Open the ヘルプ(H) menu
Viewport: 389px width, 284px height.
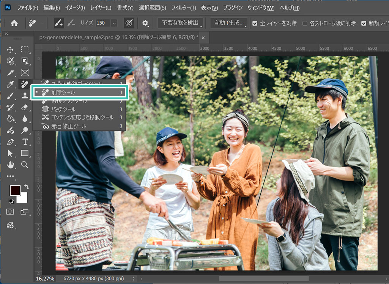(x=290, y=8)
